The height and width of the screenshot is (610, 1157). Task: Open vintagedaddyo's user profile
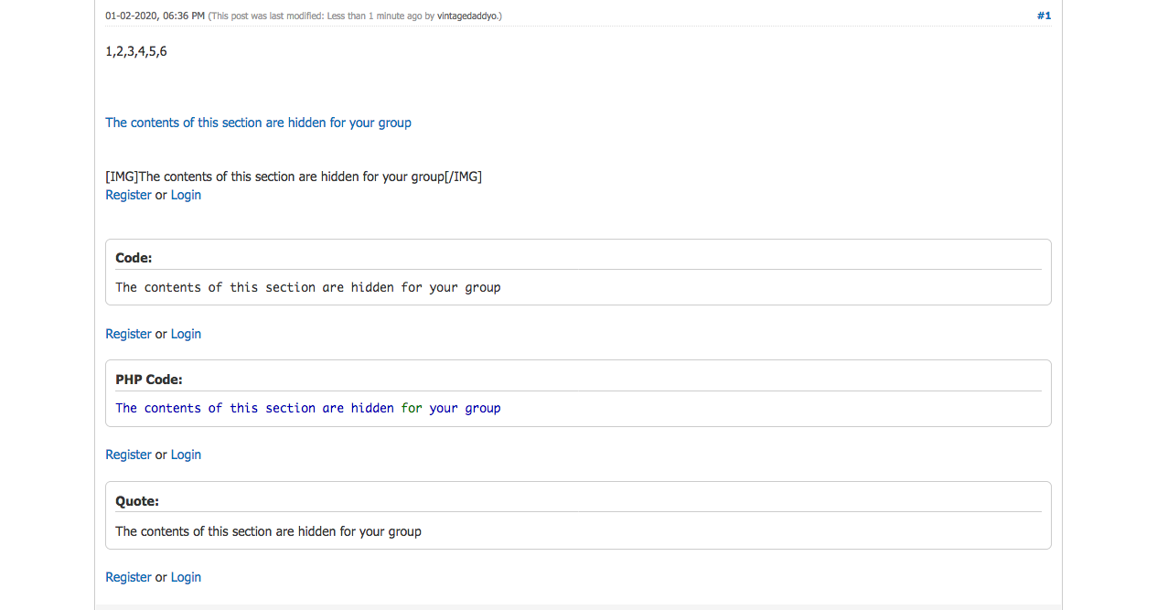467,16
